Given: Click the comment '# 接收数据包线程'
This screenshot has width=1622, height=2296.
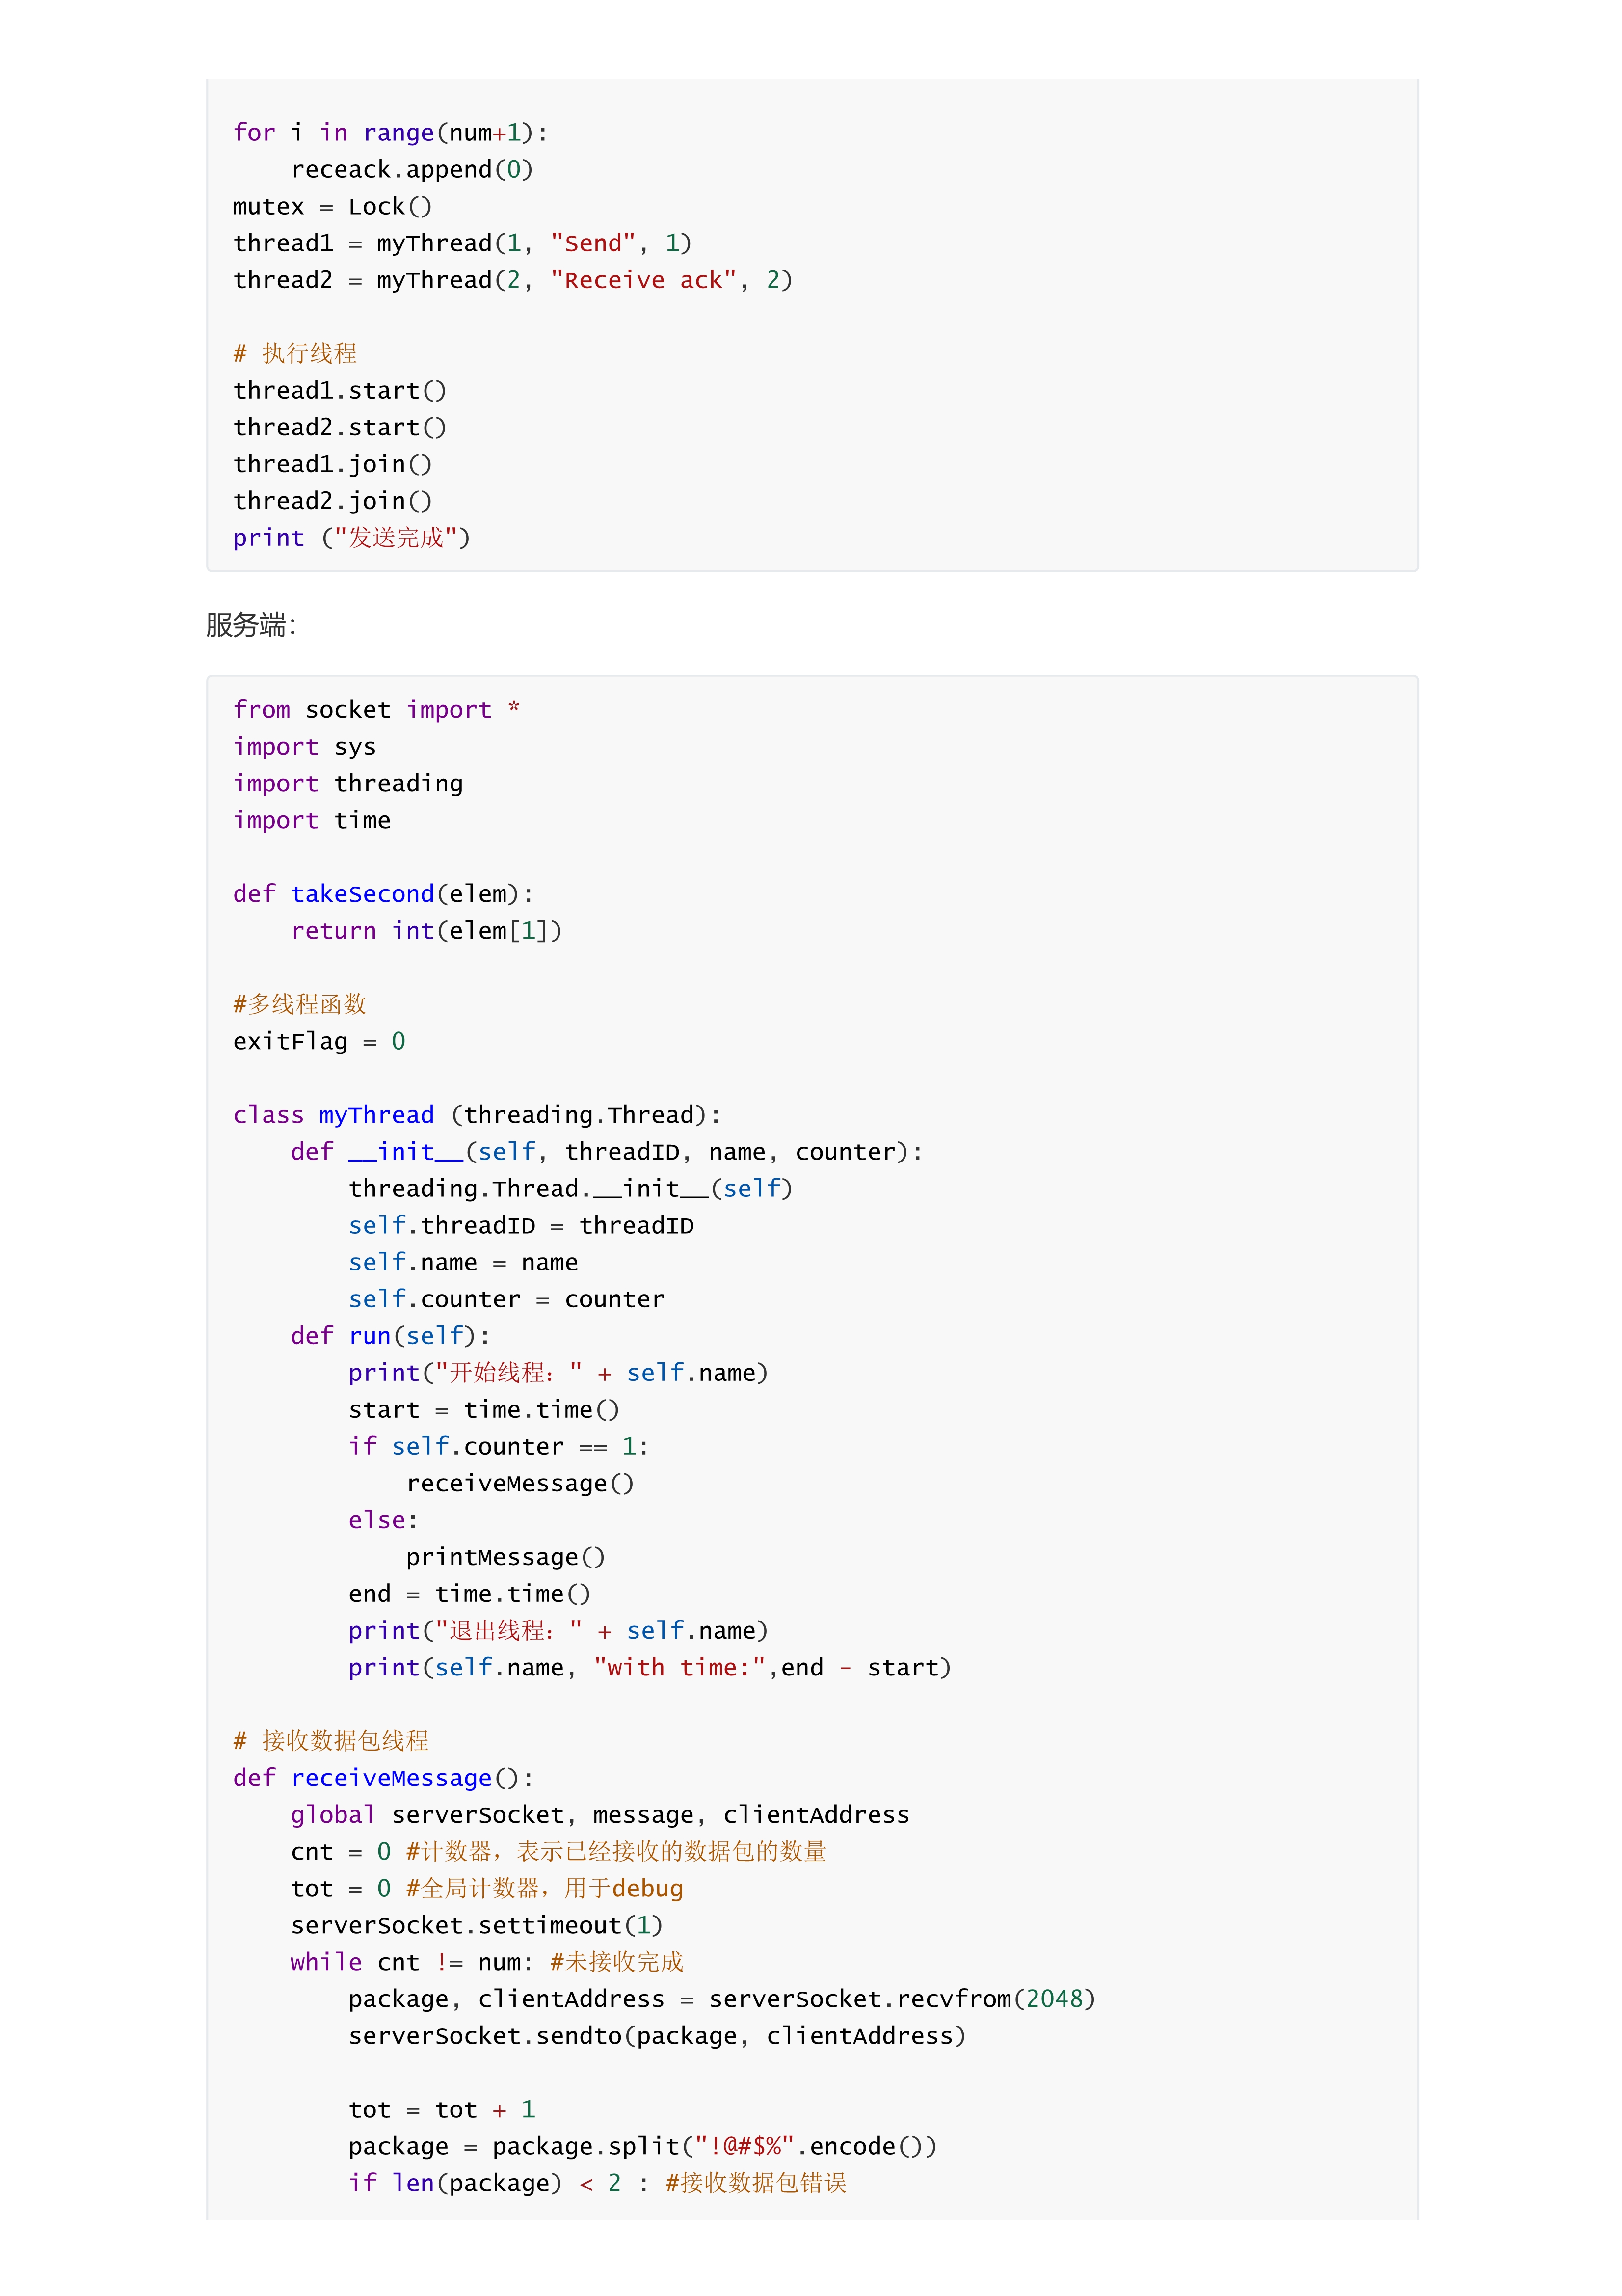Looking at the screenshot, I should pyautogui.click(x=331, y=1742).
